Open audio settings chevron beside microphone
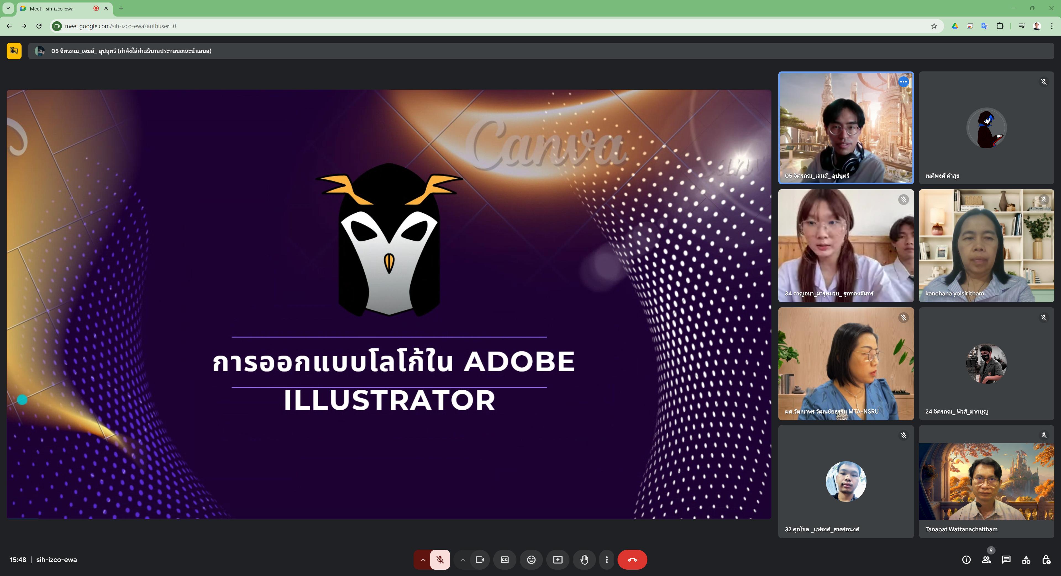 coord(422,559)
